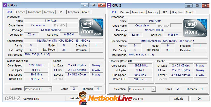211x107 pixels.
Task: Click Threads value '4' in left window
Action: tap(98, 89)
